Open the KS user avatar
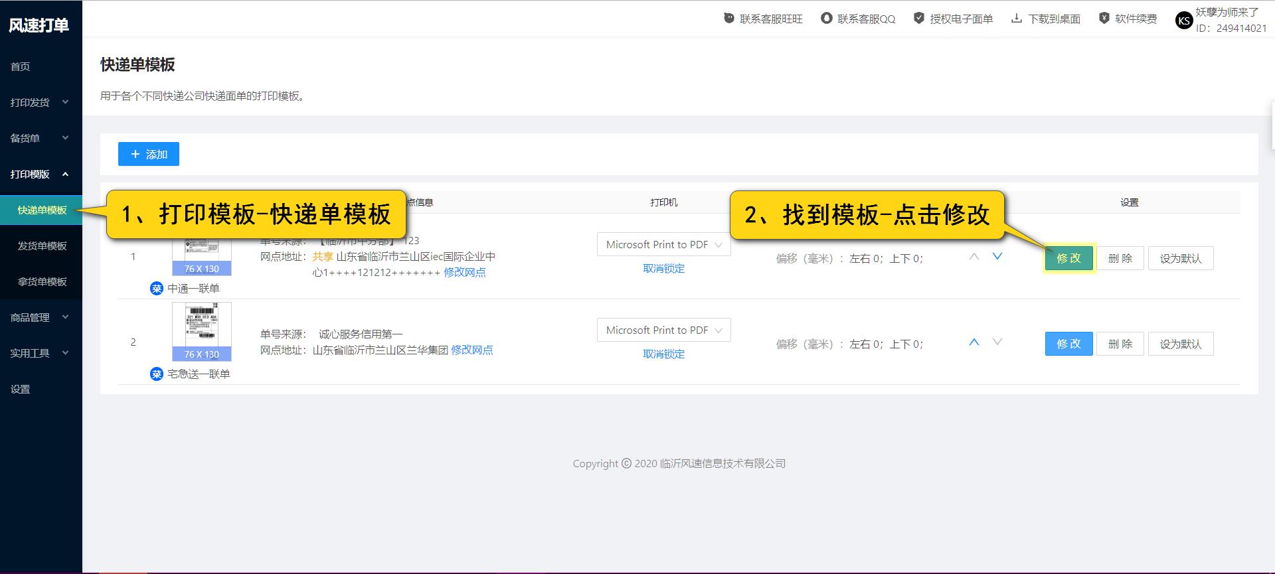1275x574 pixels. pos(1184,21)
